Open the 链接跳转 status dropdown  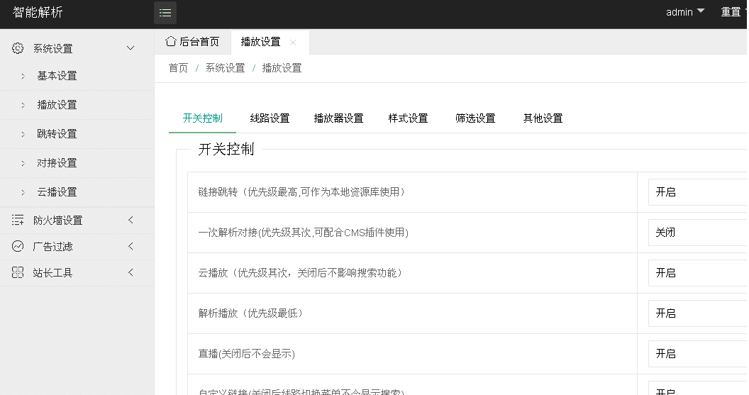[x=697, y=192]
